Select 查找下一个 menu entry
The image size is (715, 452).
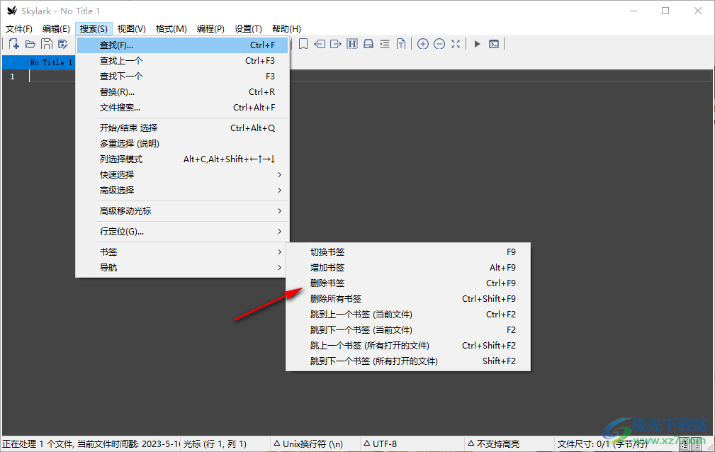point(182,77)
